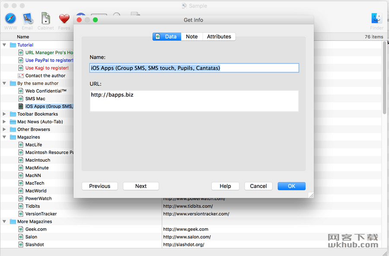Click the Name input field
This screenshot has width=389, height=256.
[x=194, y=68]
